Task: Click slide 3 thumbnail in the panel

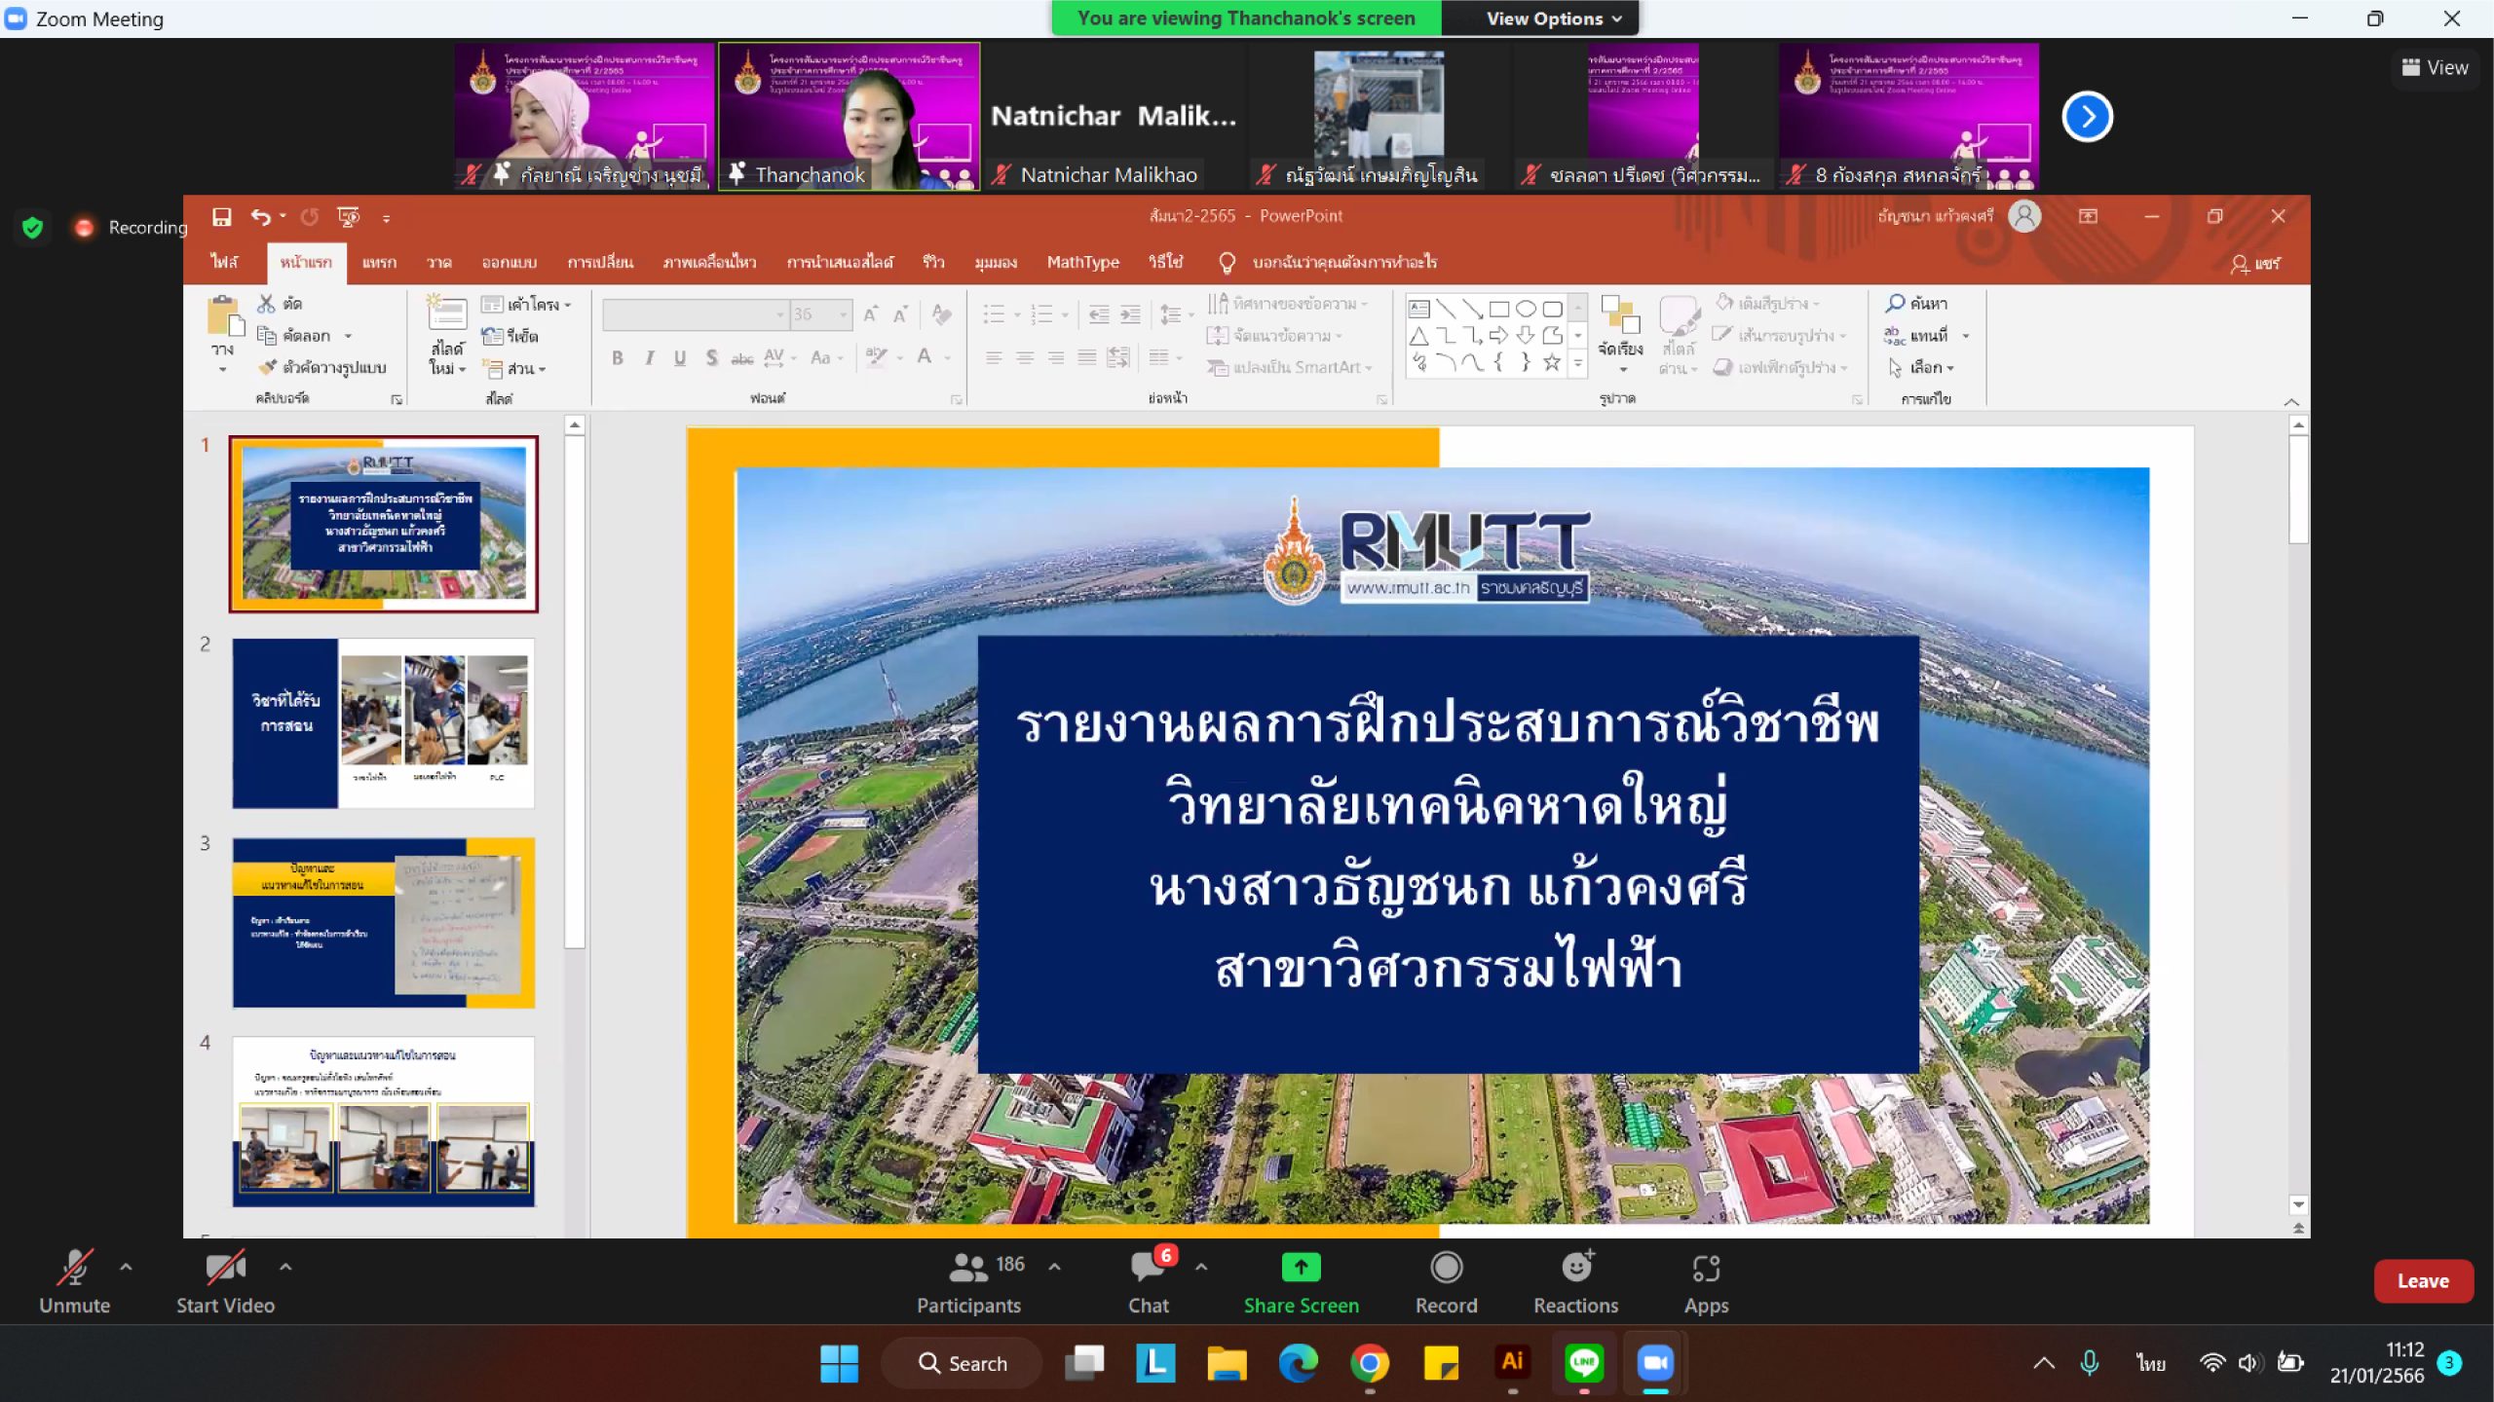Action: point(383,922)
